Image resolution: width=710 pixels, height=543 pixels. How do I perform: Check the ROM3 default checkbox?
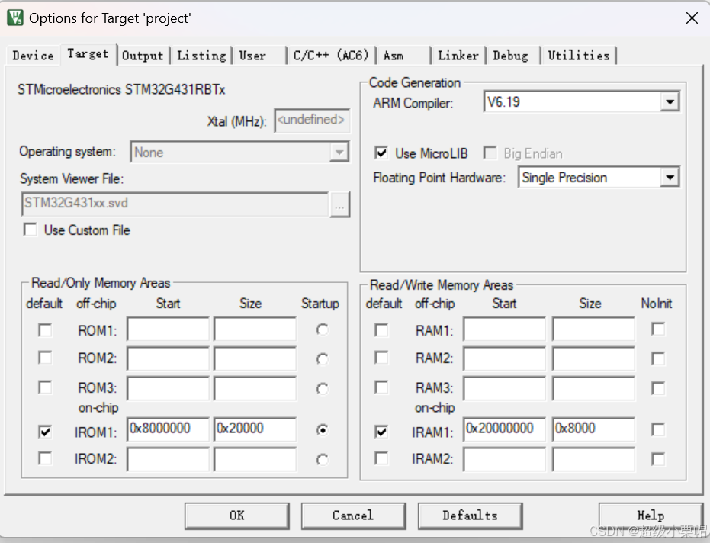pyautogui.click(x=45, y=387)
